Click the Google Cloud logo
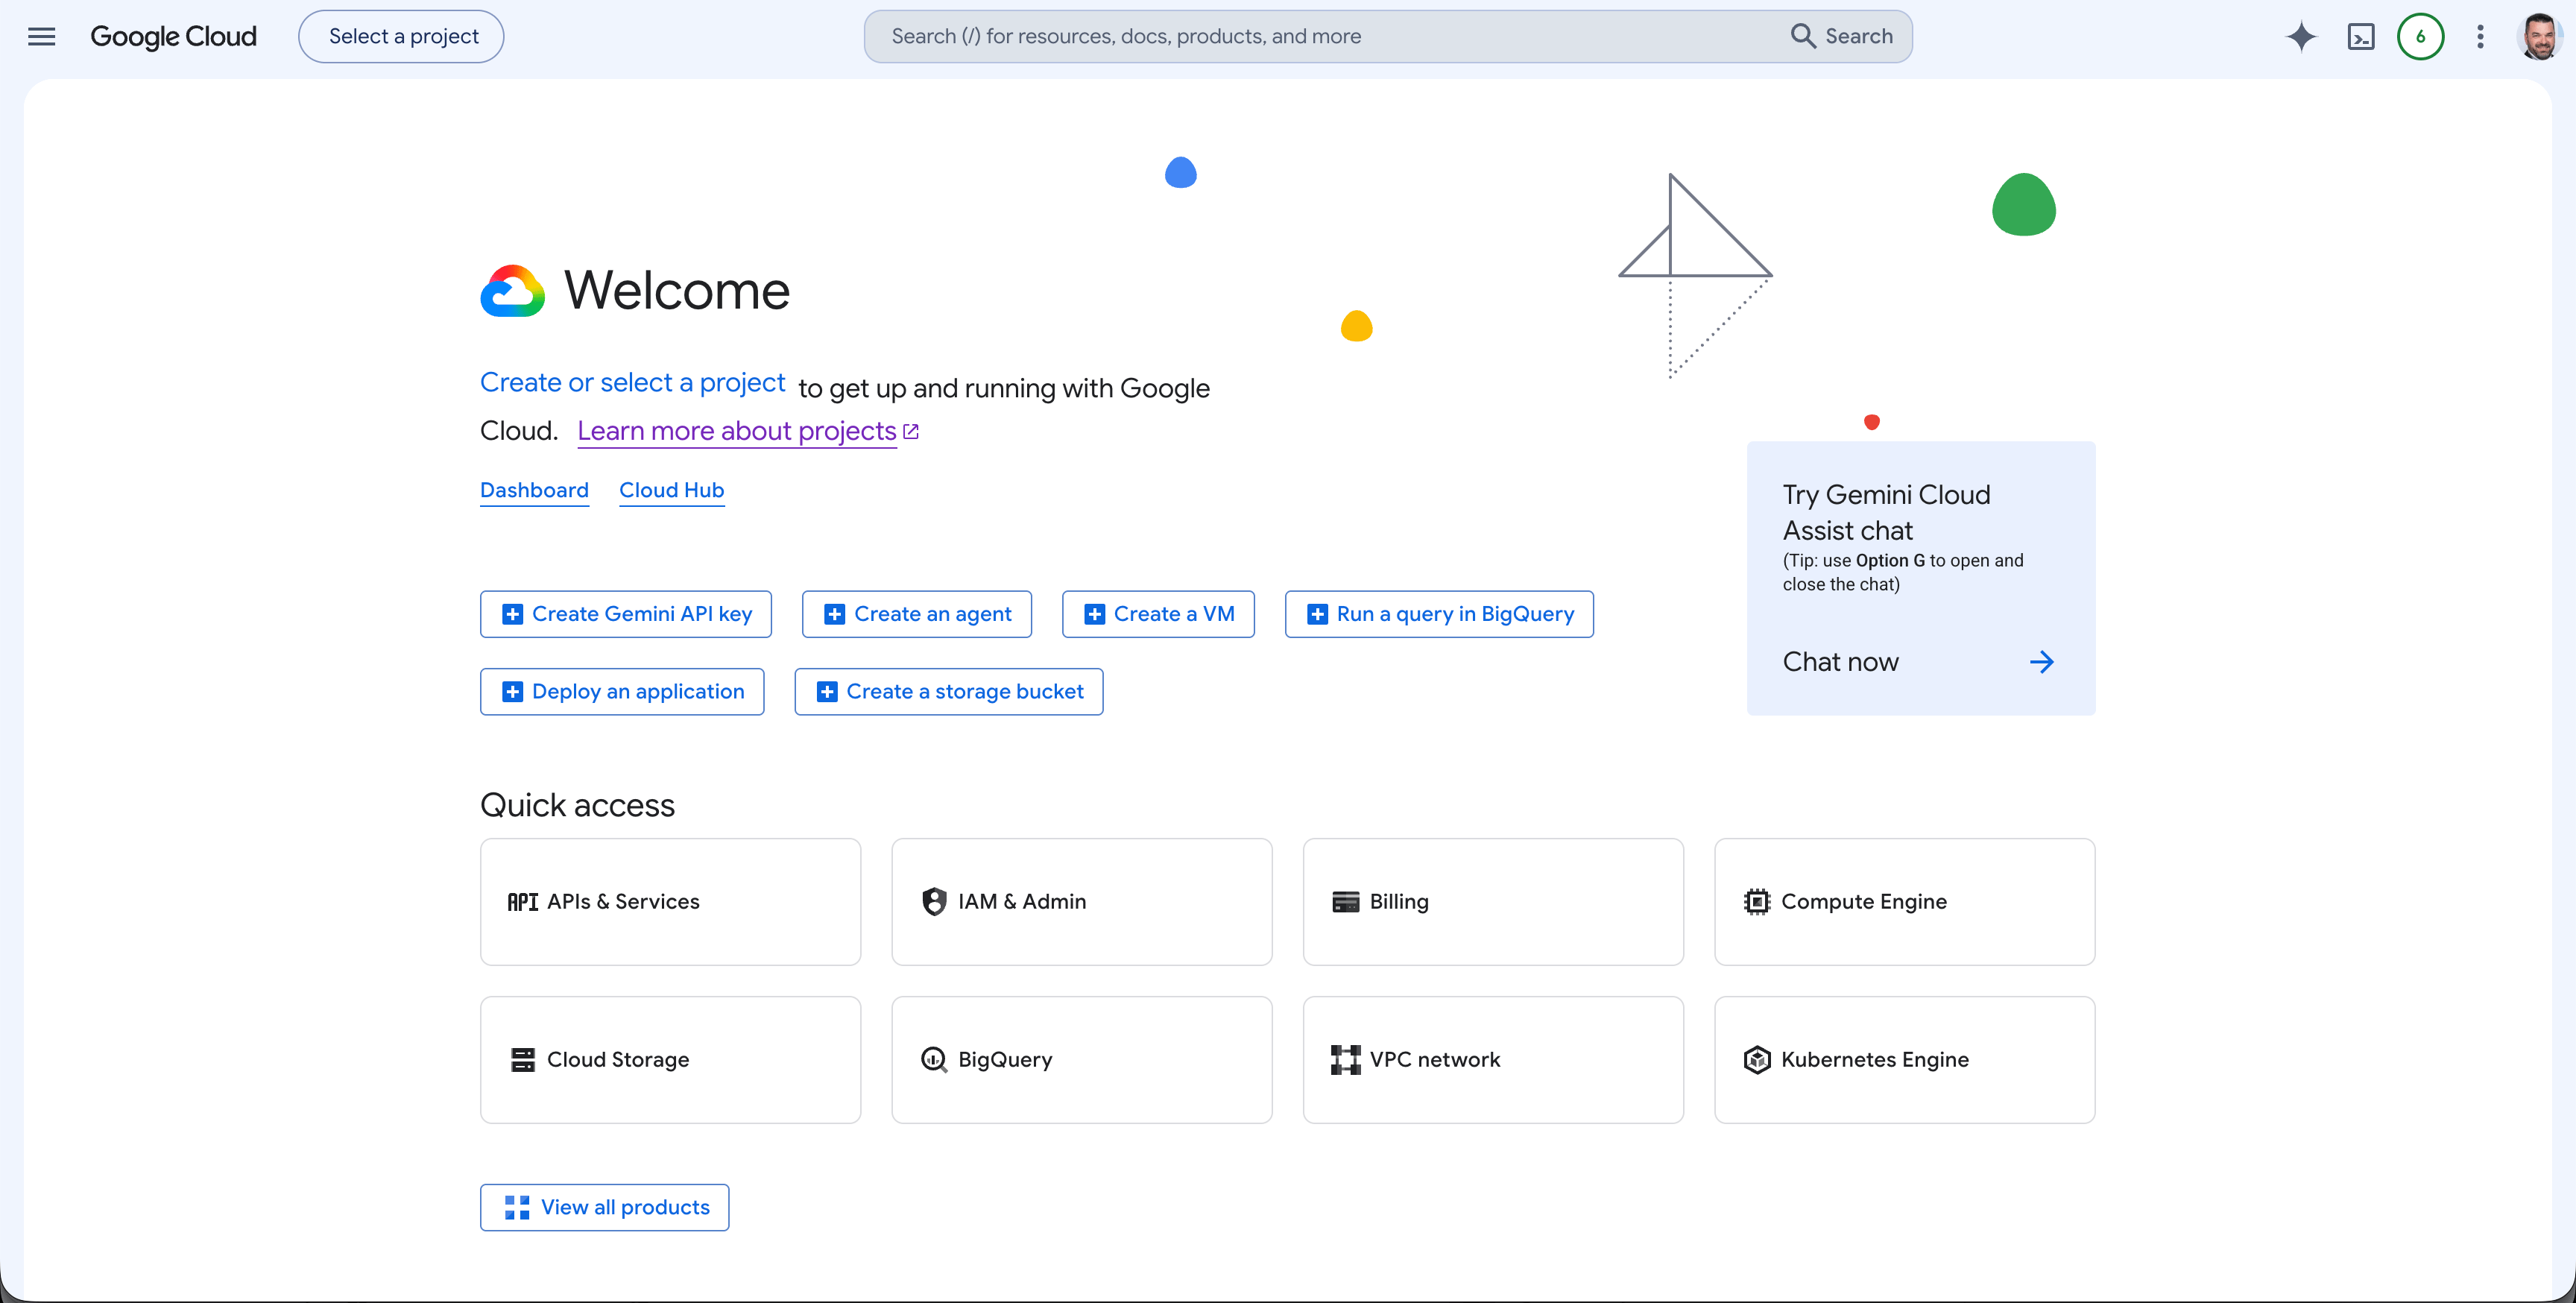 (173, 37)
